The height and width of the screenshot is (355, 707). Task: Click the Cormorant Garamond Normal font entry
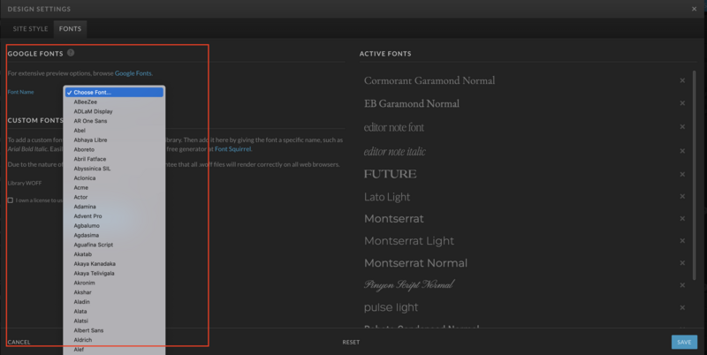point(430,80)
